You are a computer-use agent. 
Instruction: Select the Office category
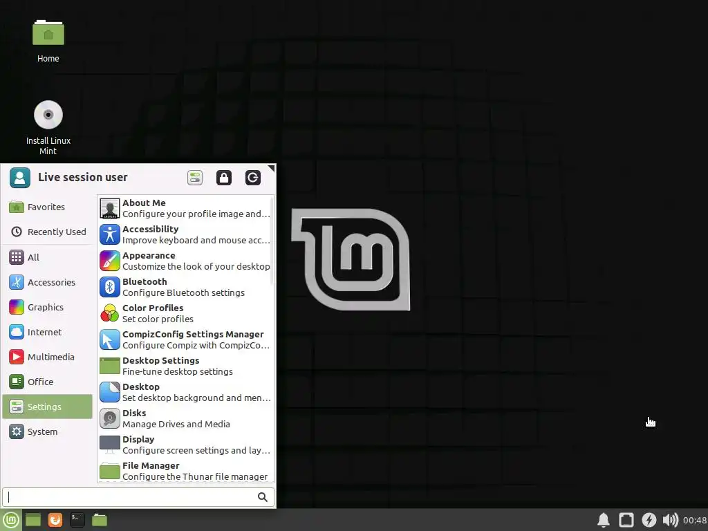(48, 382)
